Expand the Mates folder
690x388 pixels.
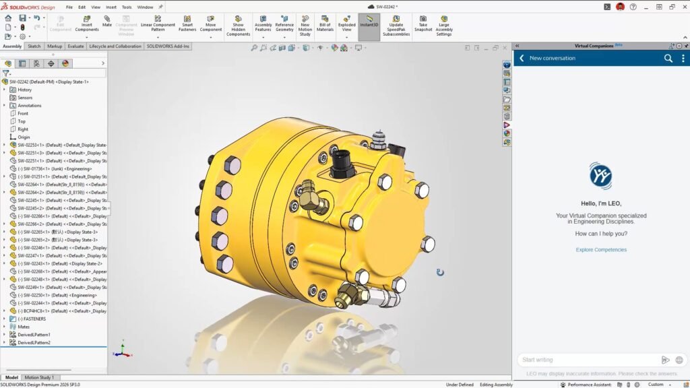tap(5, 327)
